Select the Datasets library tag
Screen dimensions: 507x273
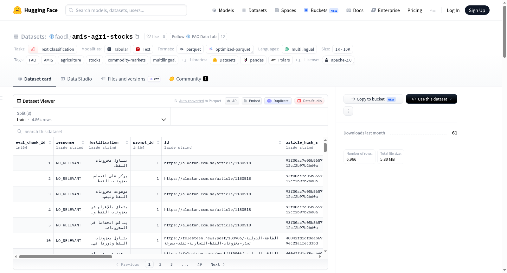pyautogui.click(x=224, y=60)
